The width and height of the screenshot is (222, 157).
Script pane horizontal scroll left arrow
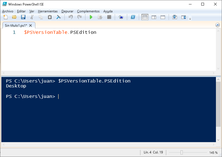pyautogui.click(x=4, y=73)
